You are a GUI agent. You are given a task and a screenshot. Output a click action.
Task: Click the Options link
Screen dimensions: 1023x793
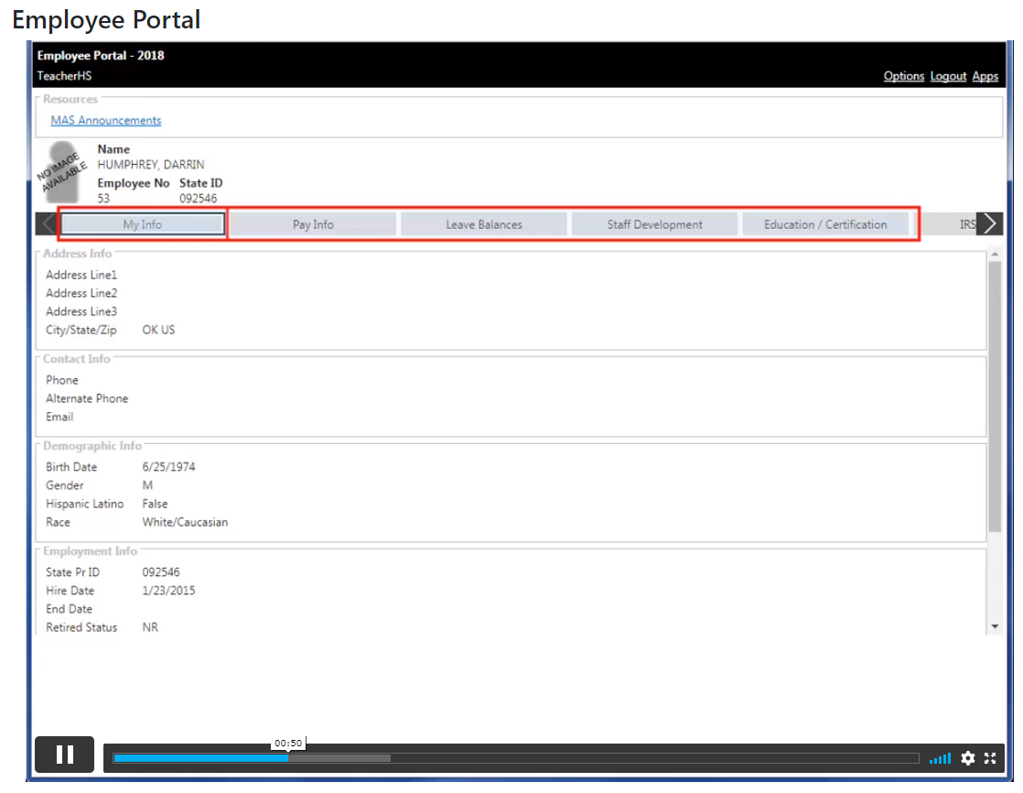click(x=903, y=76)
